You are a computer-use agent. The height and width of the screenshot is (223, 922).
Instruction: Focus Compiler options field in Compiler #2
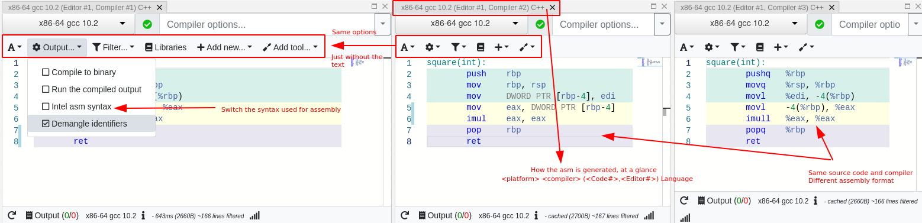pos(603,24)
